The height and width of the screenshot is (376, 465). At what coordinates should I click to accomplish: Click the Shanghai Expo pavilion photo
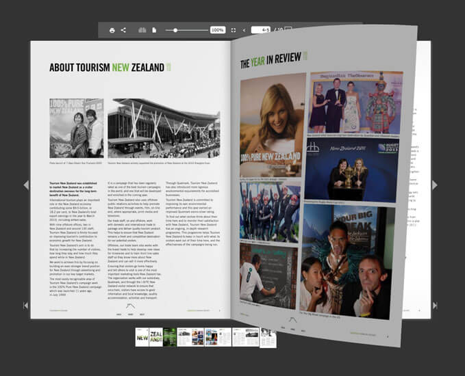(164, 128)
